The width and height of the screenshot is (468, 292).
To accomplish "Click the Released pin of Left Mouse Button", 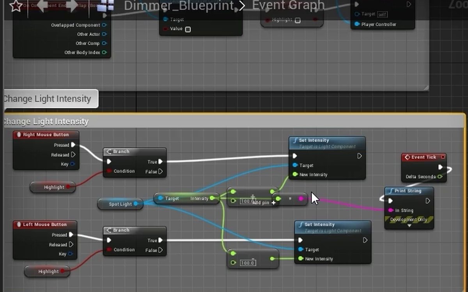I will (x=71, y=245).
